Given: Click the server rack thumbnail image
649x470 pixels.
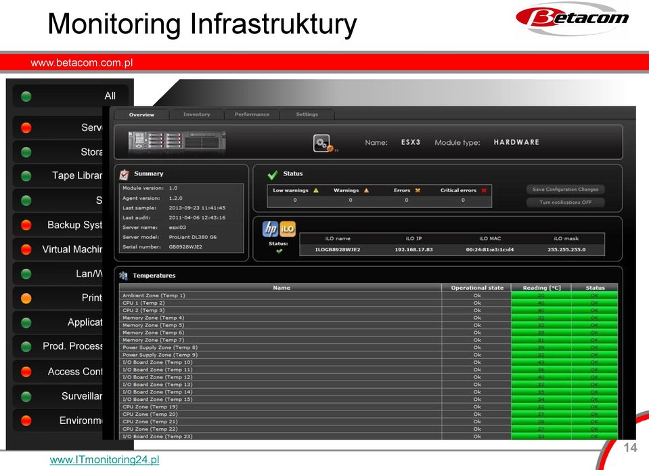Looking at the screenshot, I should point(177,142).
